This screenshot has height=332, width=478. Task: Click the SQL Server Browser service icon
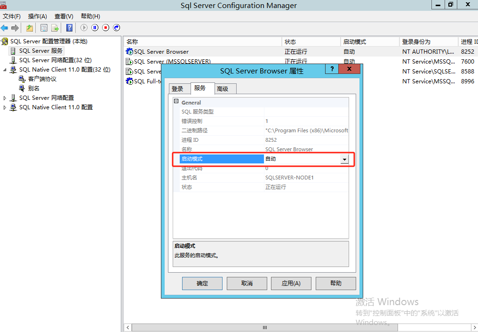click(129, 52)
